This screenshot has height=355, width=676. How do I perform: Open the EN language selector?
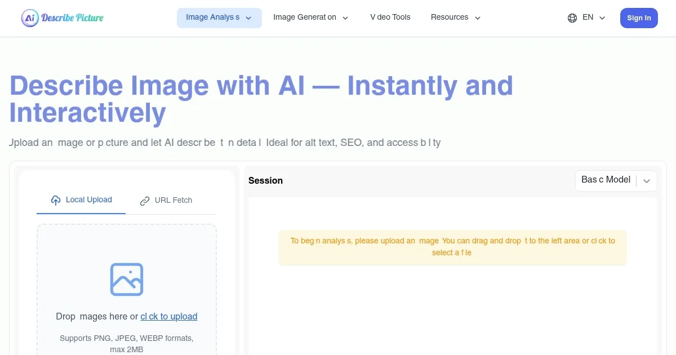[587, 18]
